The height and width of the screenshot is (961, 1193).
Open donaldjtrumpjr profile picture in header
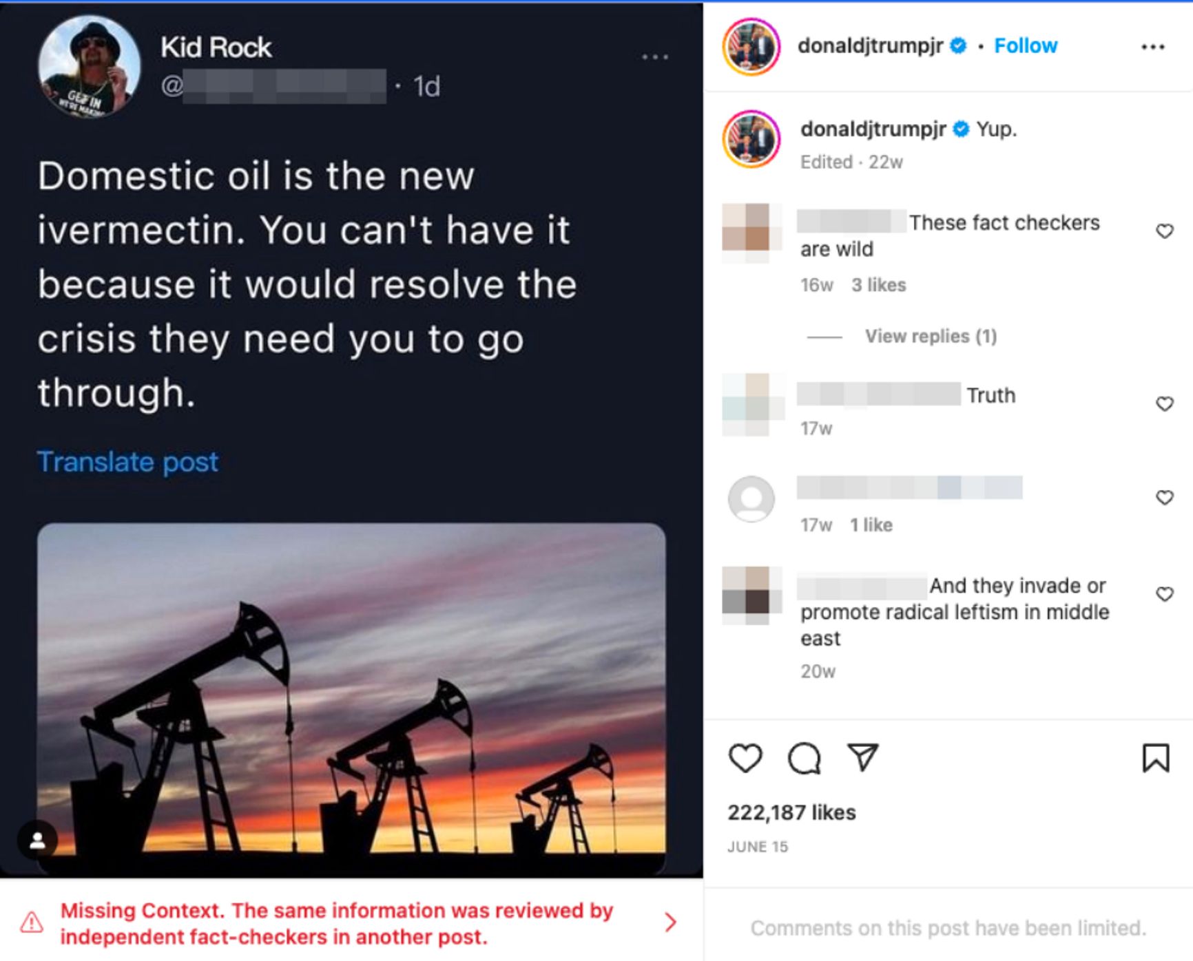click(751, 47)
